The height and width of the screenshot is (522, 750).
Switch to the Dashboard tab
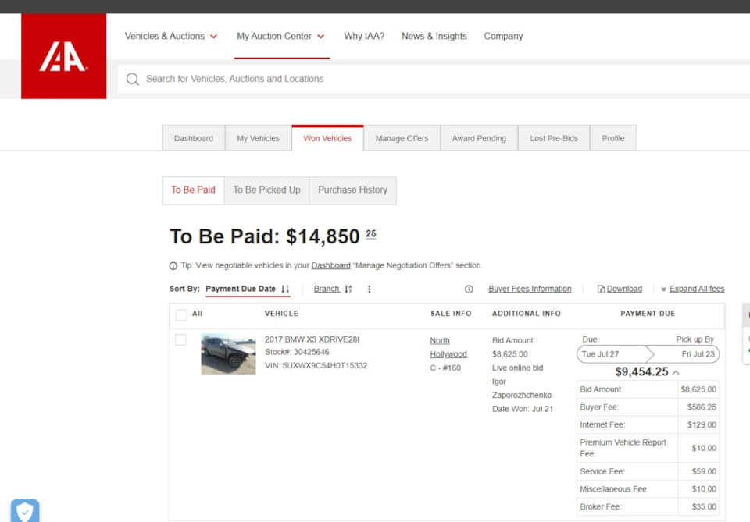coord(194,138)
